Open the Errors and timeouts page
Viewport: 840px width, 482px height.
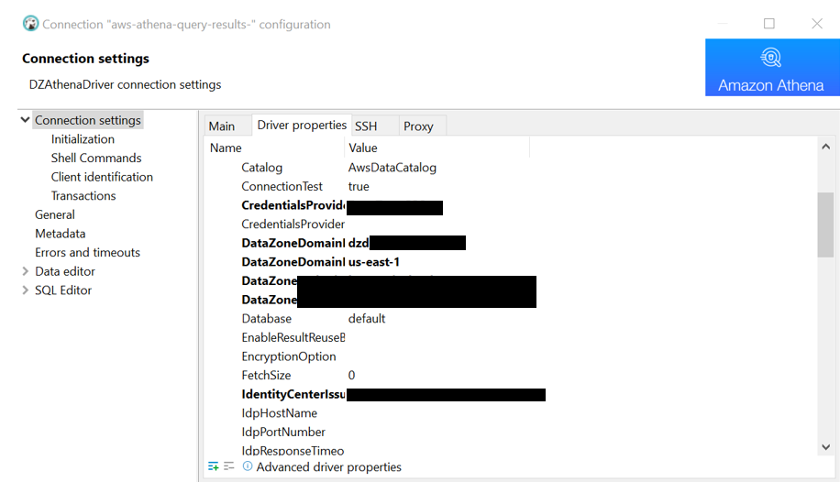coord(87,252)
